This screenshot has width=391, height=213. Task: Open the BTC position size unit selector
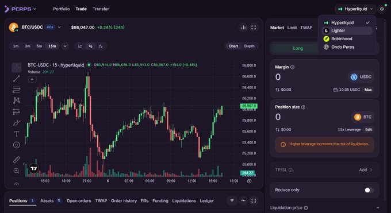[x=363, y=117]
